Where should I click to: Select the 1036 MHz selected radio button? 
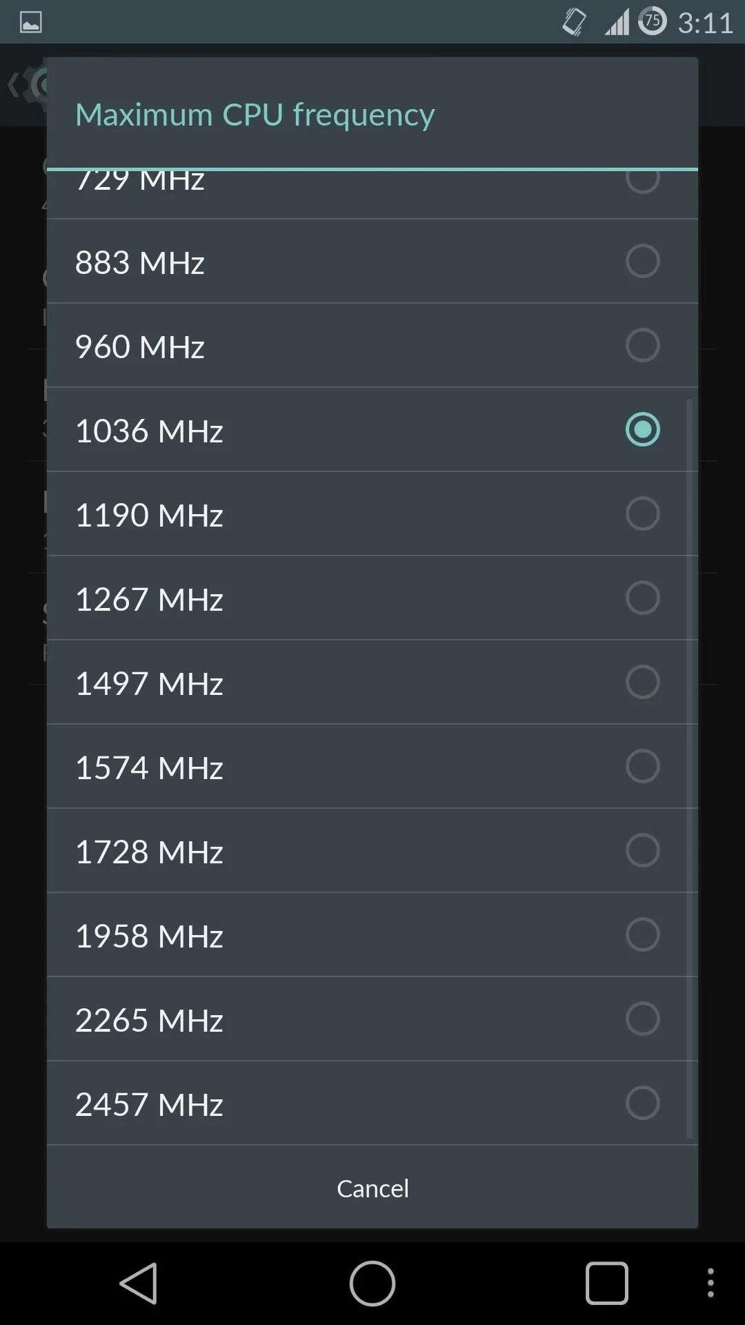[x=642, y=429]
